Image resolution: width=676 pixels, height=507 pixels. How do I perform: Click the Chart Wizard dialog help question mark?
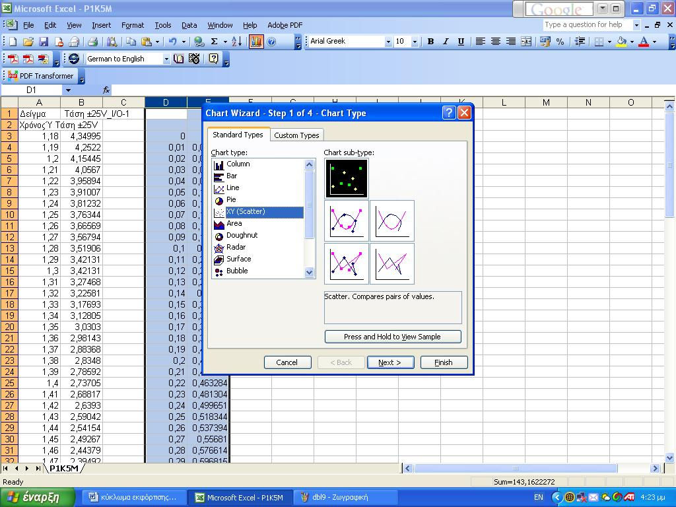(449, 113)
